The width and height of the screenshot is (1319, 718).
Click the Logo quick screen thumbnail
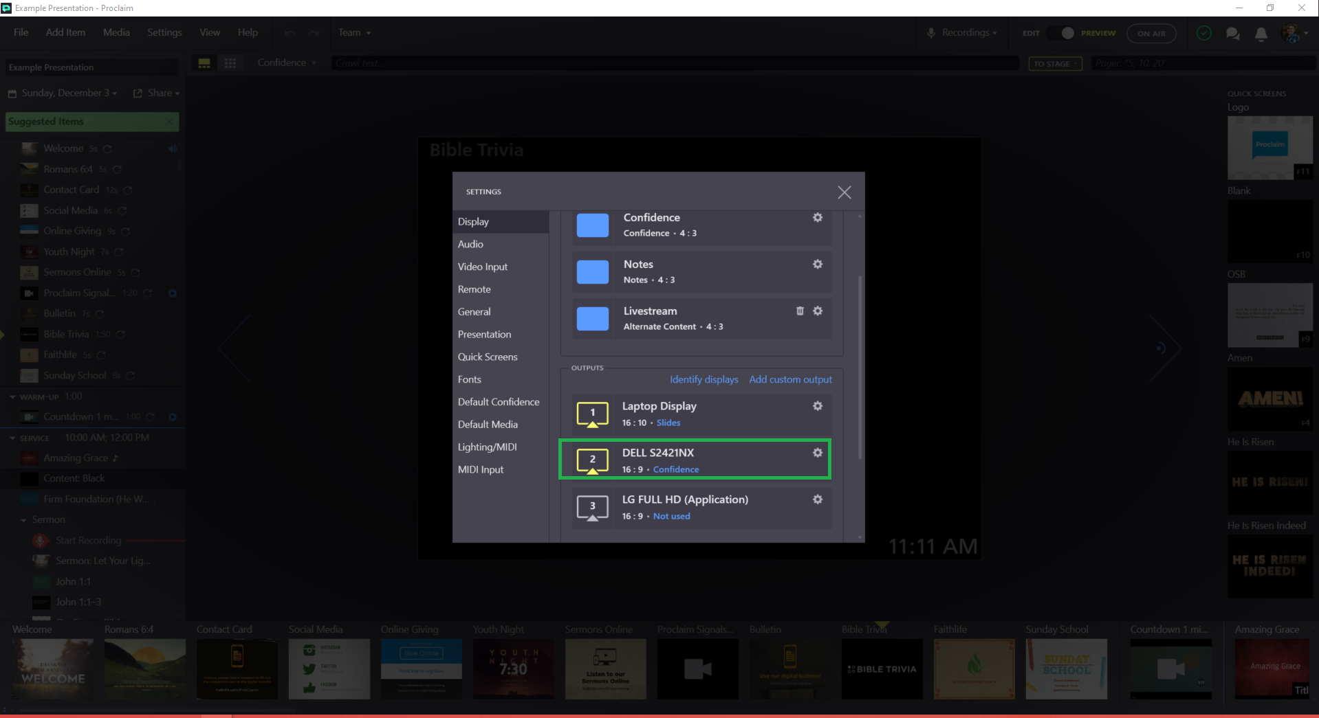pos(1269,148)
